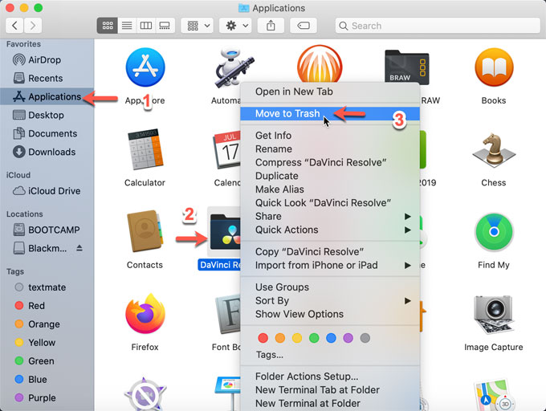
Task: Select the Chess app icon
Action: coord(494,149)
